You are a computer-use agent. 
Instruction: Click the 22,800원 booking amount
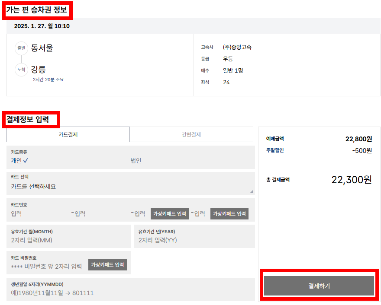click(x=358, y=139)
